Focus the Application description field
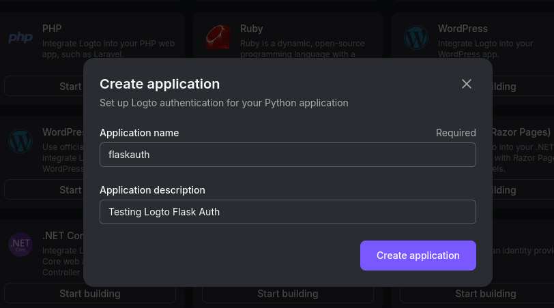The width and height of the screenshot is (554, 308). click(x=288, y=212)
